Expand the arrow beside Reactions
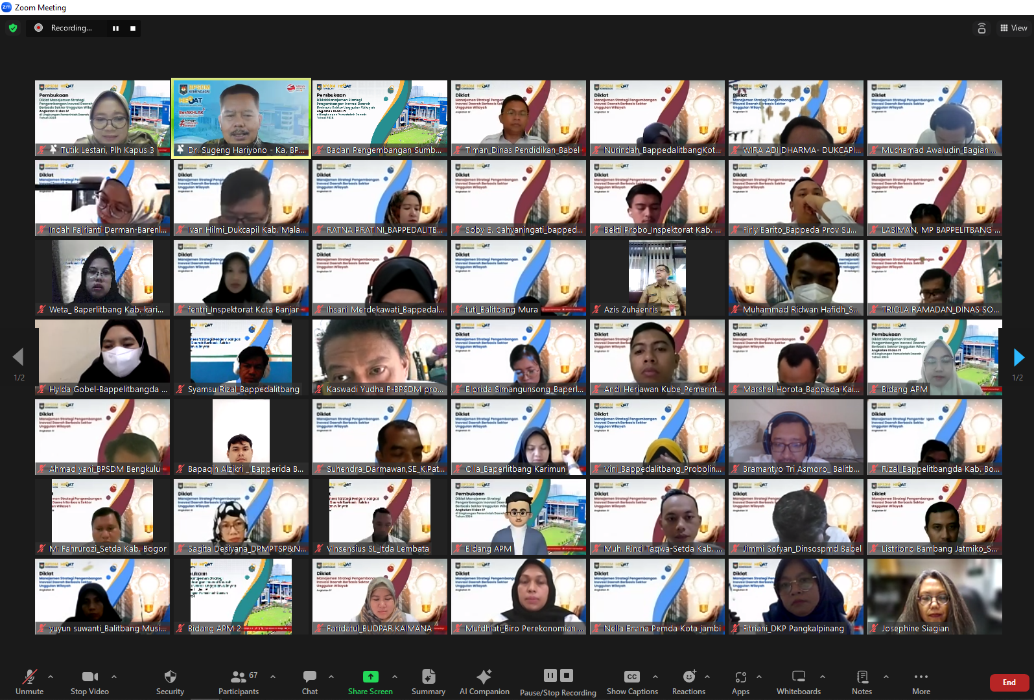 707,677
